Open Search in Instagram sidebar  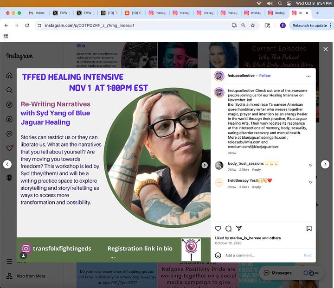[9, 90]
